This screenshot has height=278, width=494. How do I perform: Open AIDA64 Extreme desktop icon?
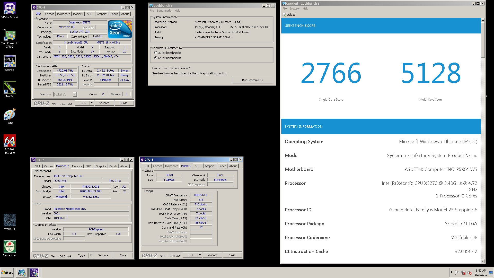pyautogui.click(x=10, y=144)
